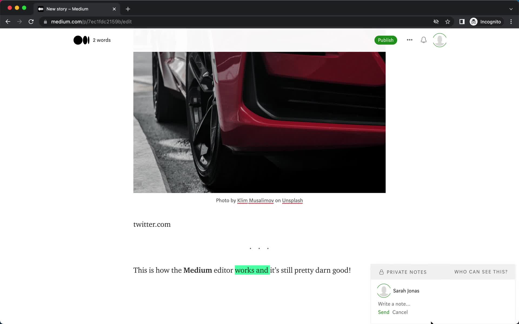Screen dimensions: 519x324
Task: Click the browser refresh icon
Action: tap(31, 22)
